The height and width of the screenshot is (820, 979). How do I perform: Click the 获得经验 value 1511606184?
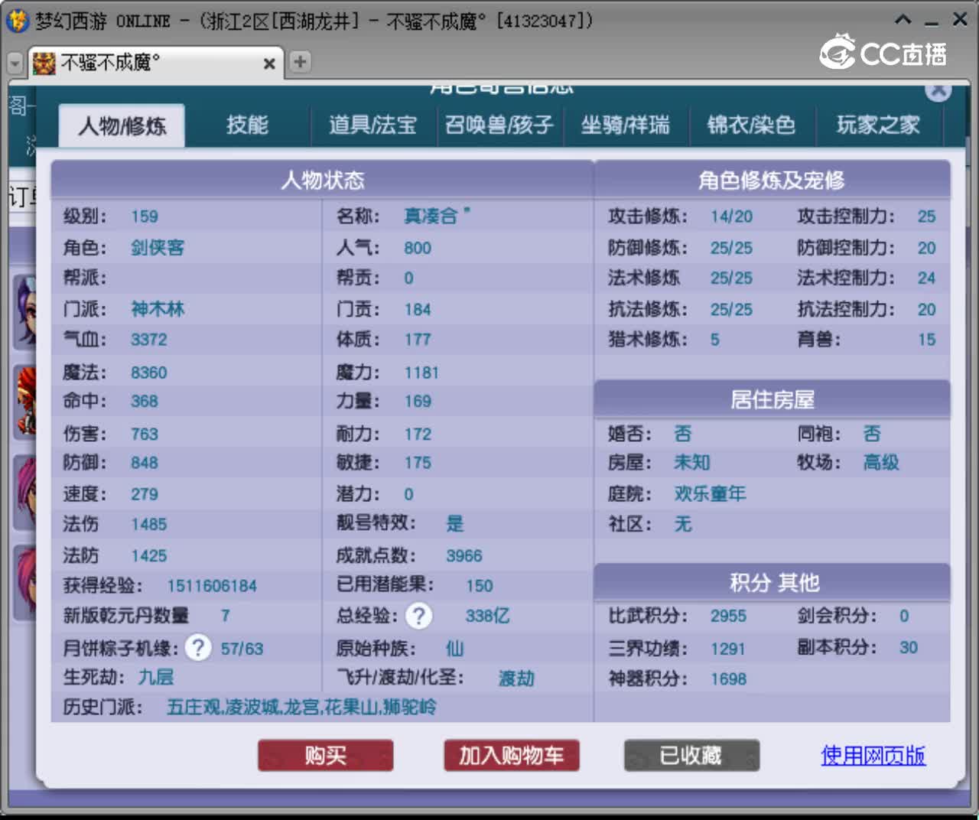pyautogui.click(x=212, y=586)
